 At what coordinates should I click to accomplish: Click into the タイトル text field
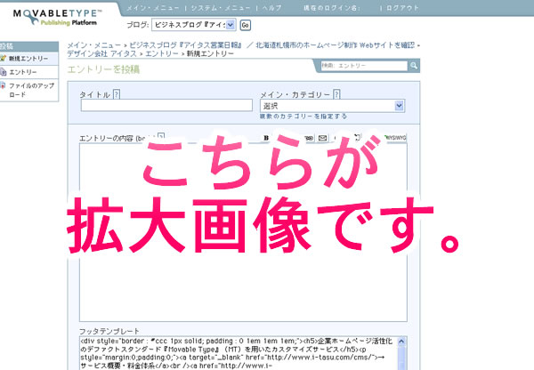[166, 106]
